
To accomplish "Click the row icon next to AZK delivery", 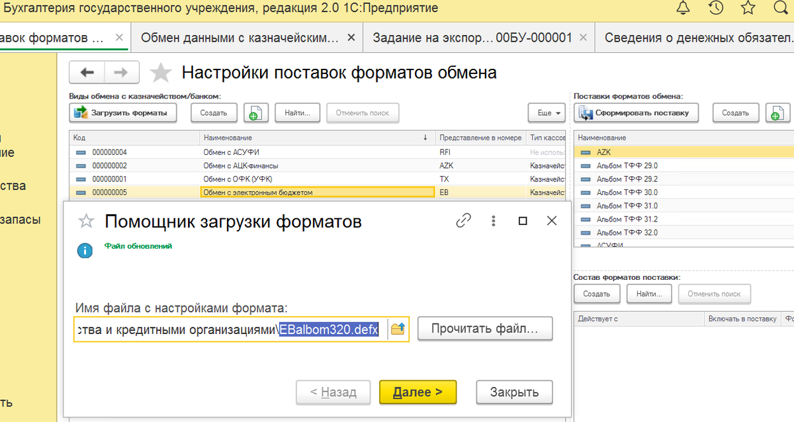I will tap(586, 152).
